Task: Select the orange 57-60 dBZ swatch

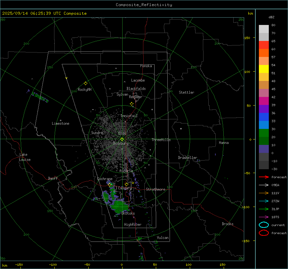Action: [264, 53]
